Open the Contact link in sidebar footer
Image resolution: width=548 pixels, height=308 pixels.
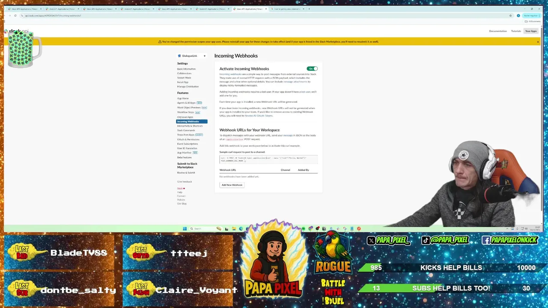181,196
